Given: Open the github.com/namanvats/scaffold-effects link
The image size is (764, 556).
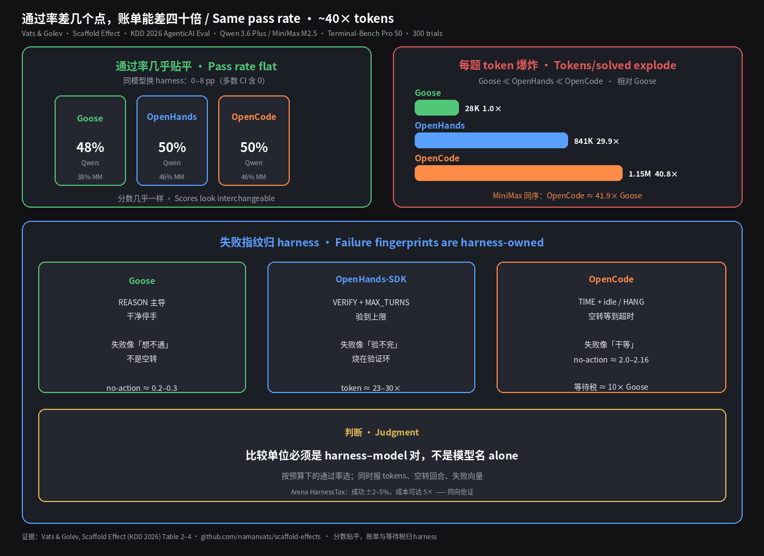Looking at the screenshot, I should 261,537.
